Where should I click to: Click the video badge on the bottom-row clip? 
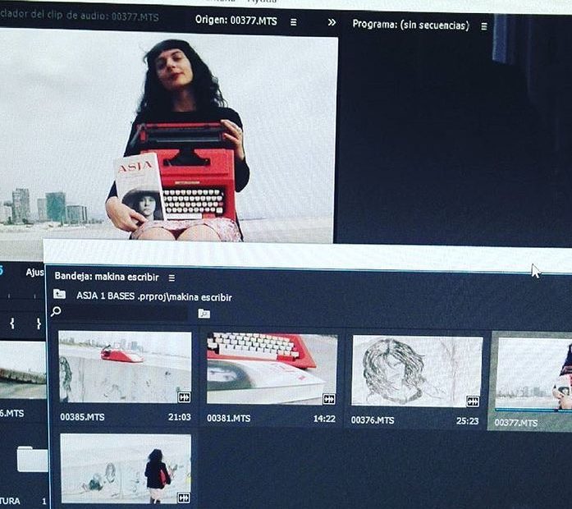coord(184,498)
